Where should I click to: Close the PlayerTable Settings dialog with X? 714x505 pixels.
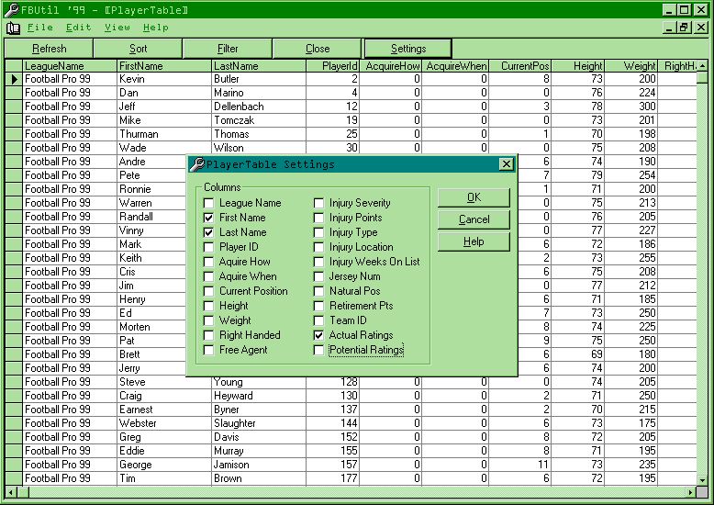(x=507, y=164)
